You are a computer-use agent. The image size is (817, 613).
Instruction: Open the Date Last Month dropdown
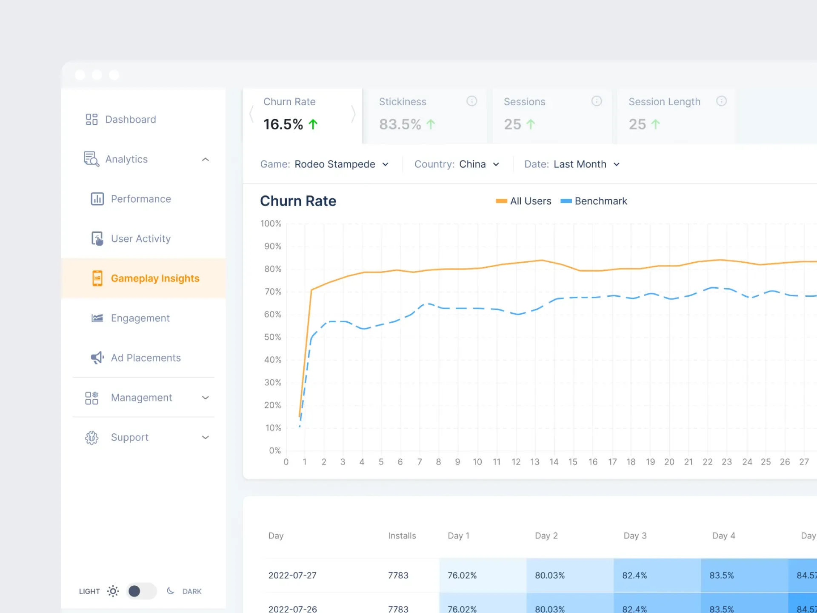(572, 164)
